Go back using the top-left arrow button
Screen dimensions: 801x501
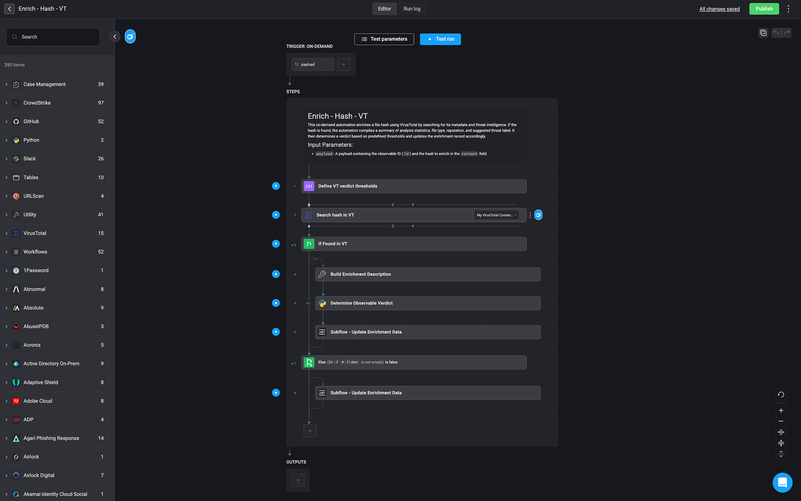[9, 9]
